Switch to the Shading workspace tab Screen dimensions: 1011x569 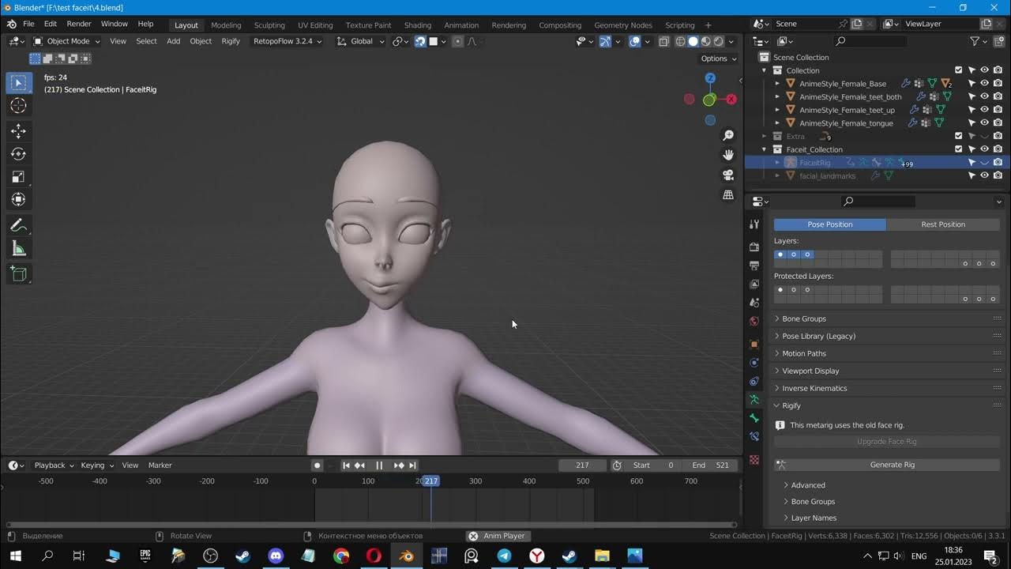point(418,25)
